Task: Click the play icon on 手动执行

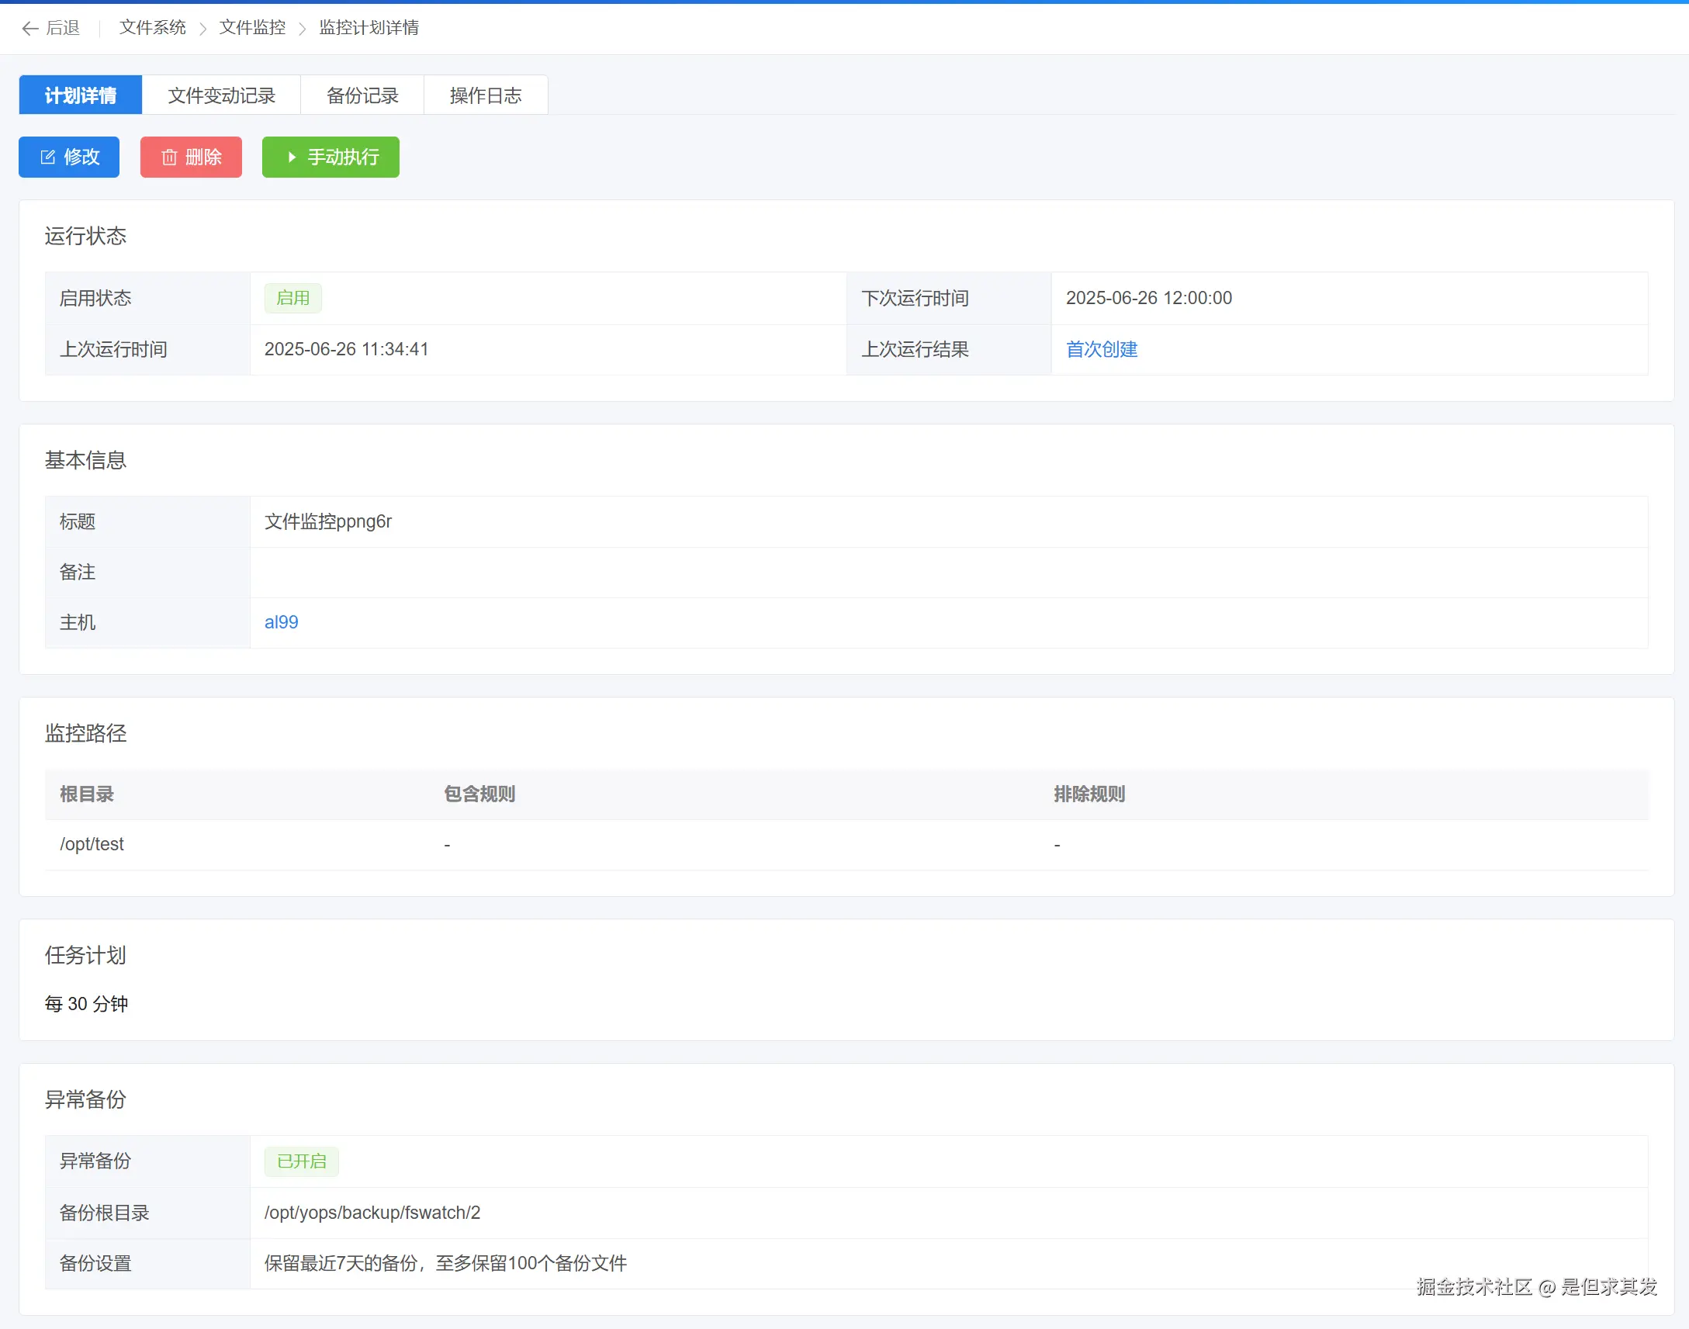Action: pos(292,157)
